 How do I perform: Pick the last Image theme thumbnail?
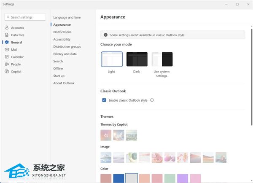coord(221,157)
